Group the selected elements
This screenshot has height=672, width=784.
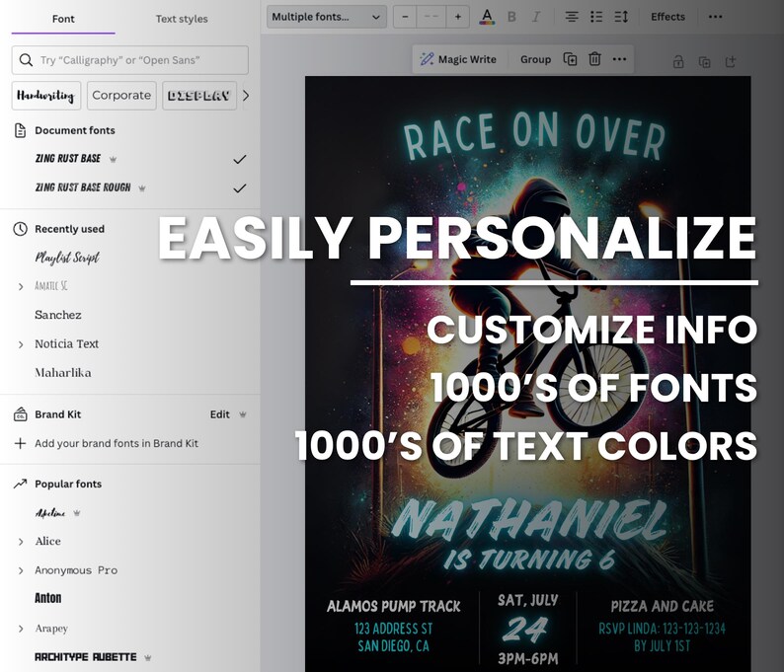click(x=535, y=59)
